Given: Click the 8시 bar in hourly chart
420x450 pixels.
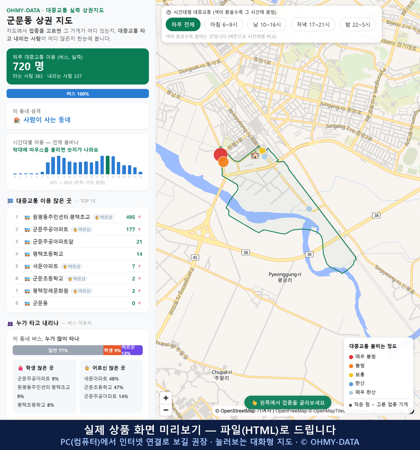Looking at the screenshot, I should 59,165.
